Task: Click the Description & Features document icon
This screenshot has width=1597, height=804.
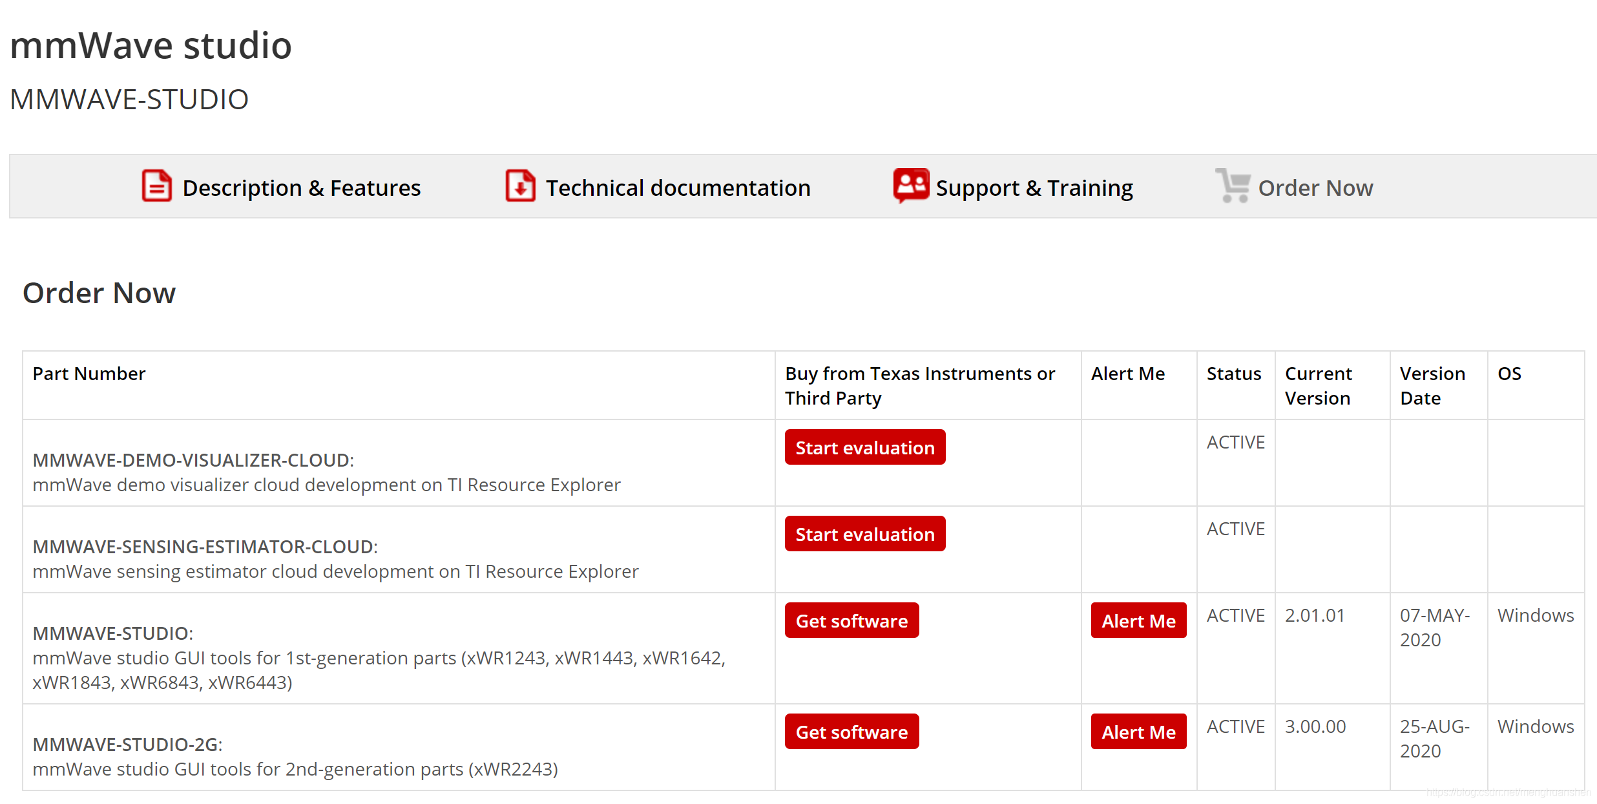Action: click(x=156, y=186)
